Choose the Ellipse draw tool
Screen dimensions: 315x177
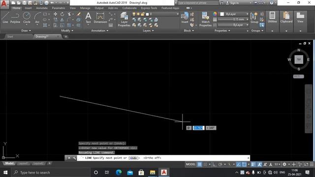click(x=45, y=20)
